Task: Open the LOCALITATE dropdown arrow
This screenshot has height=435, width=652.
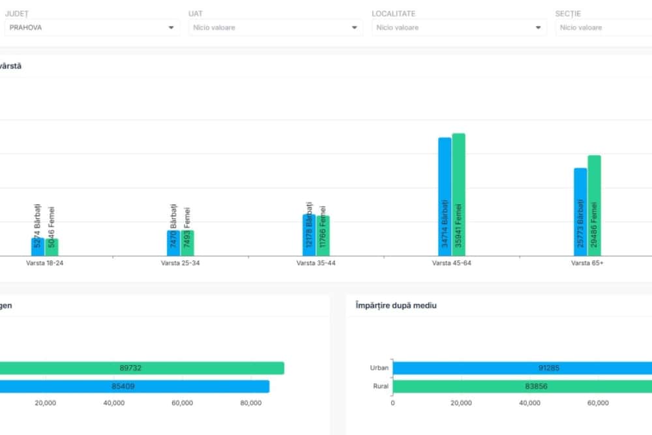Action: pyautogui.click(x=538, y=27)
